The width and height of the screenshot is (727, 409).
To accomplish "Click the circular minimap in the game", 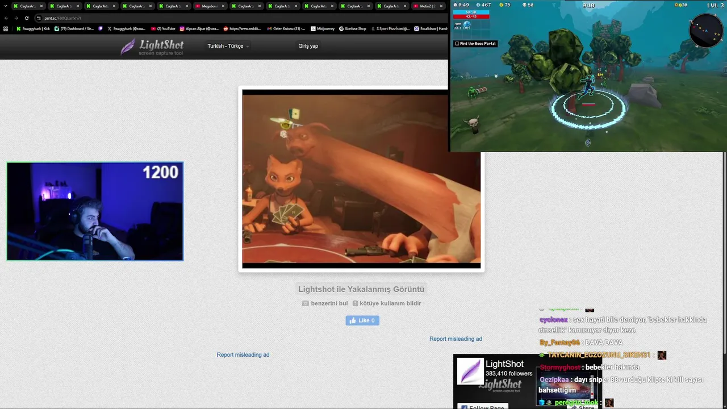I will [706, 30].
